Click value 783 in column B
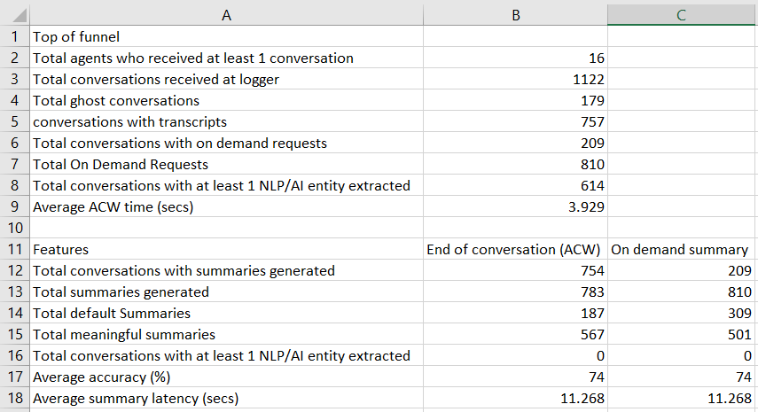The image size is (758, 412). (515, 292)
